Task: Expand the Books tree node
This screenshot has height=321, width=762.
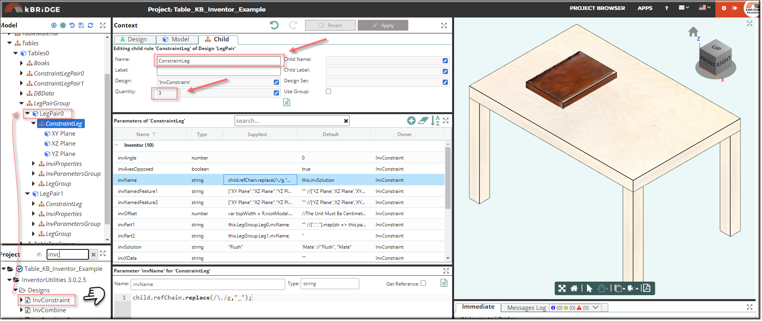Action: [22, 63]
